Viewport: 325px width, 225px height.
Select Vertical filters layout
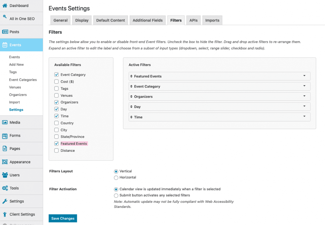pyautogui.click(x=116, y=171)
